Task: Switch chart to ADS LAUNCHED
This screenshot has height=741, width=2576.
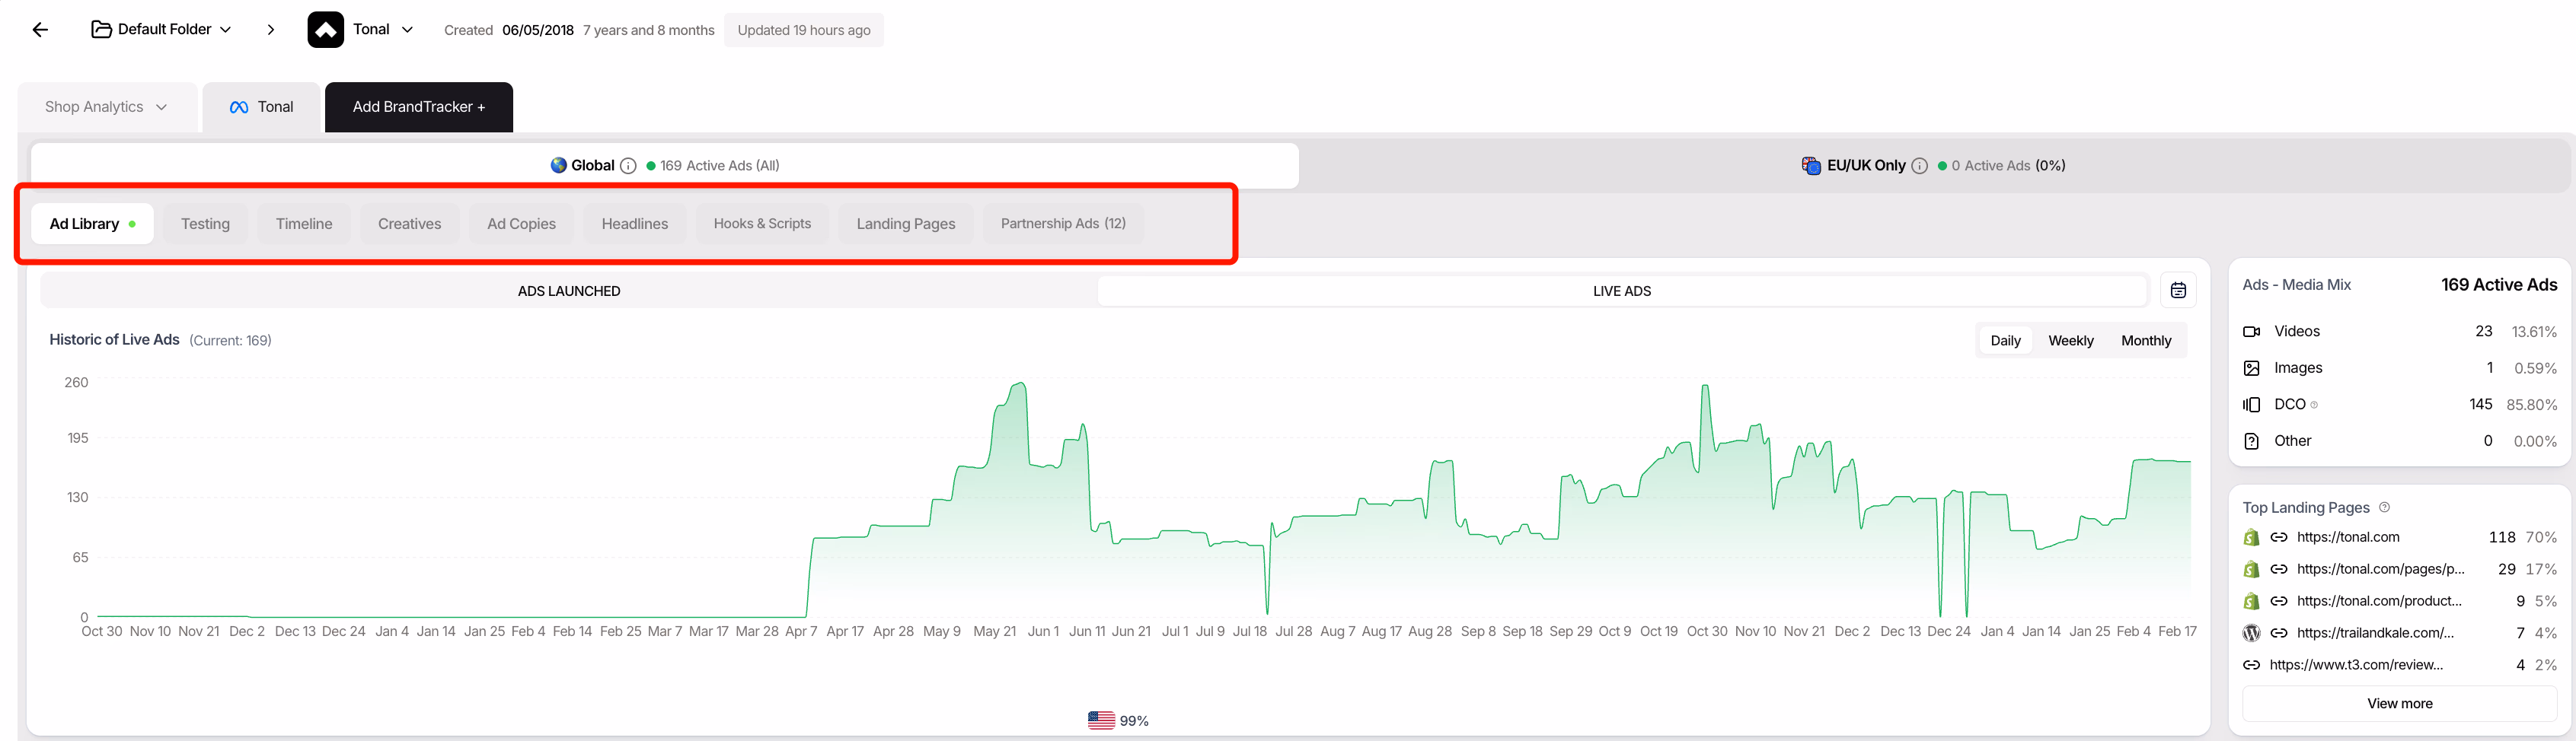Action: pyautogui.click(x=569, y=291)
